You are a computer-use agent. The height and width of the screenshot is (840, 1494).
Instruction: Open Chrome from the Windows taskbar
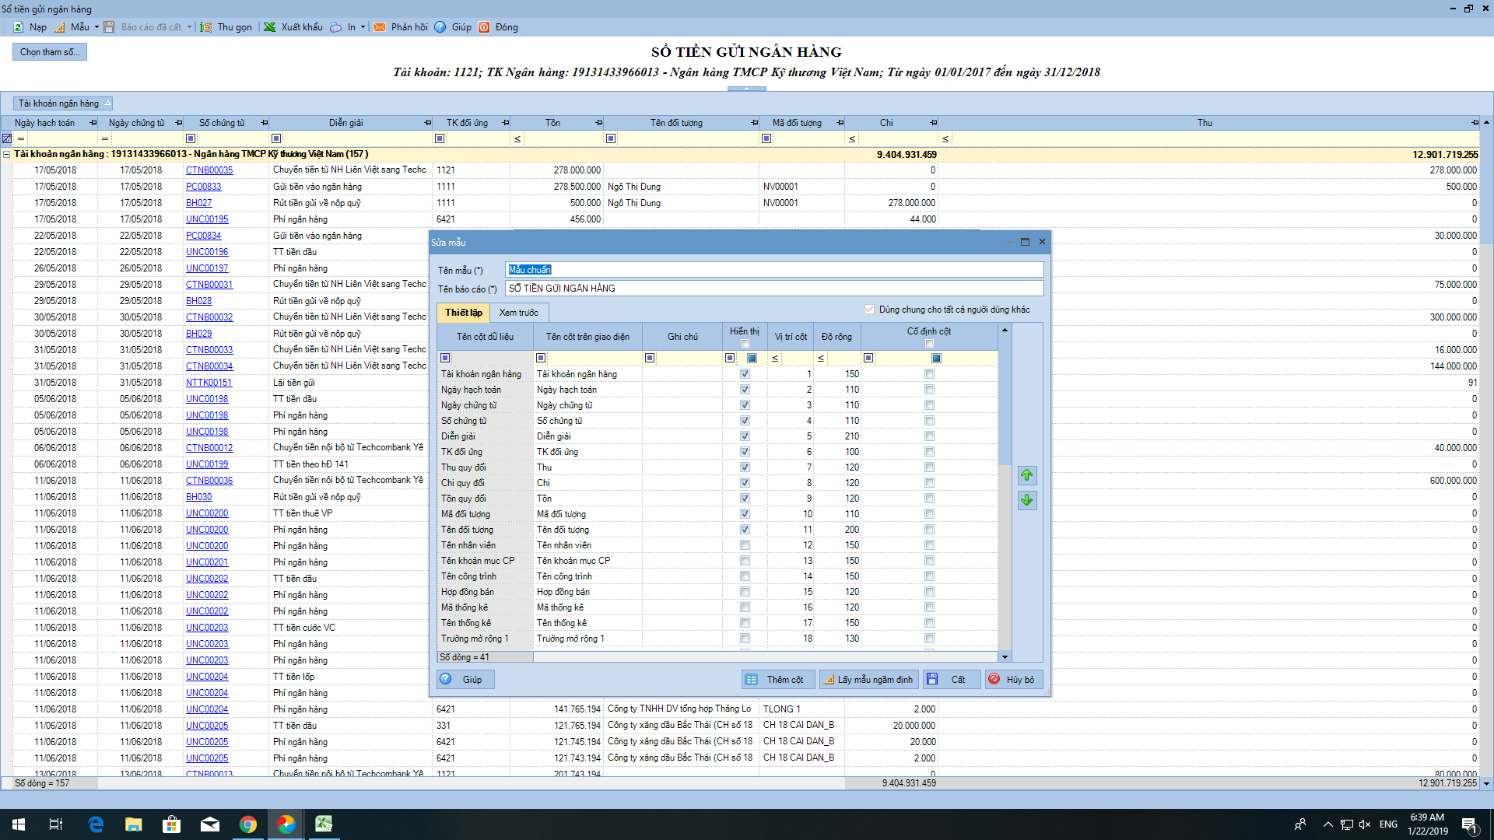(x=248, y=824)
